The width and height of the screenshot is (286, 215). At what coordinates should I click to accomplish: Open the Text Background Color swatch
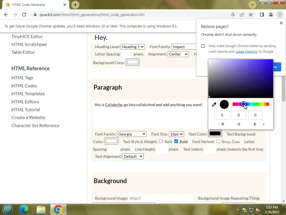(111, 141)
